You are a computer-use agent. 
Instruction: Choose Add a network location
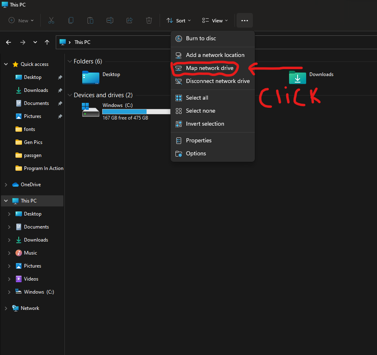213,55
